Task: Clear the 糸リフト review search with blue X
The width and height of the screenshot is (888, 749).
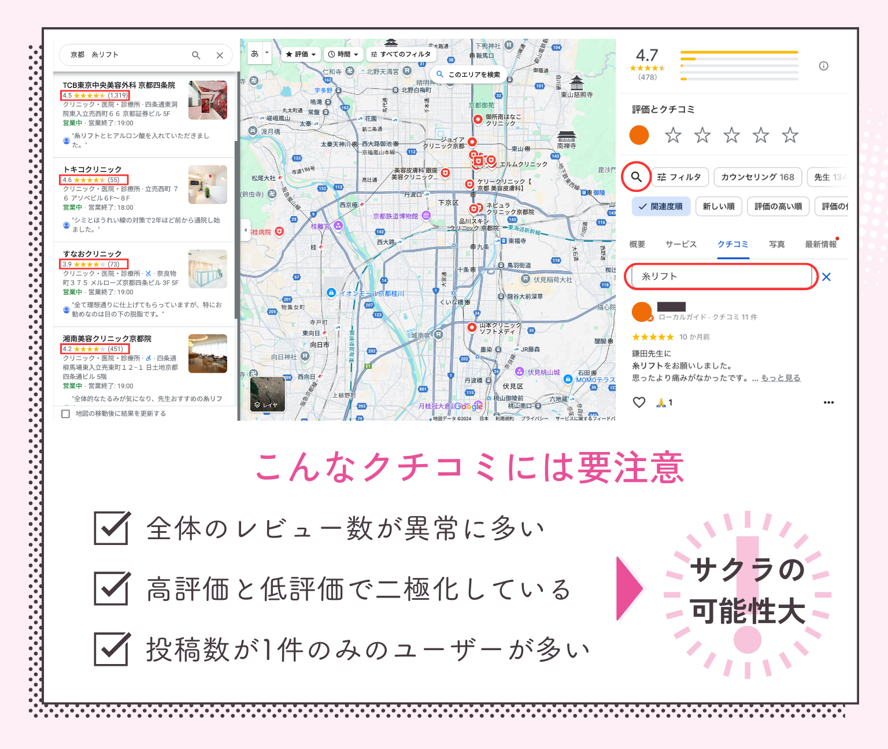Action: coord(827,277)
